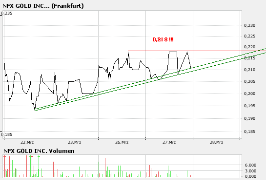266x187 pixels.
Task: Click the 0,225 price axis label
Action: click(249, 36)
